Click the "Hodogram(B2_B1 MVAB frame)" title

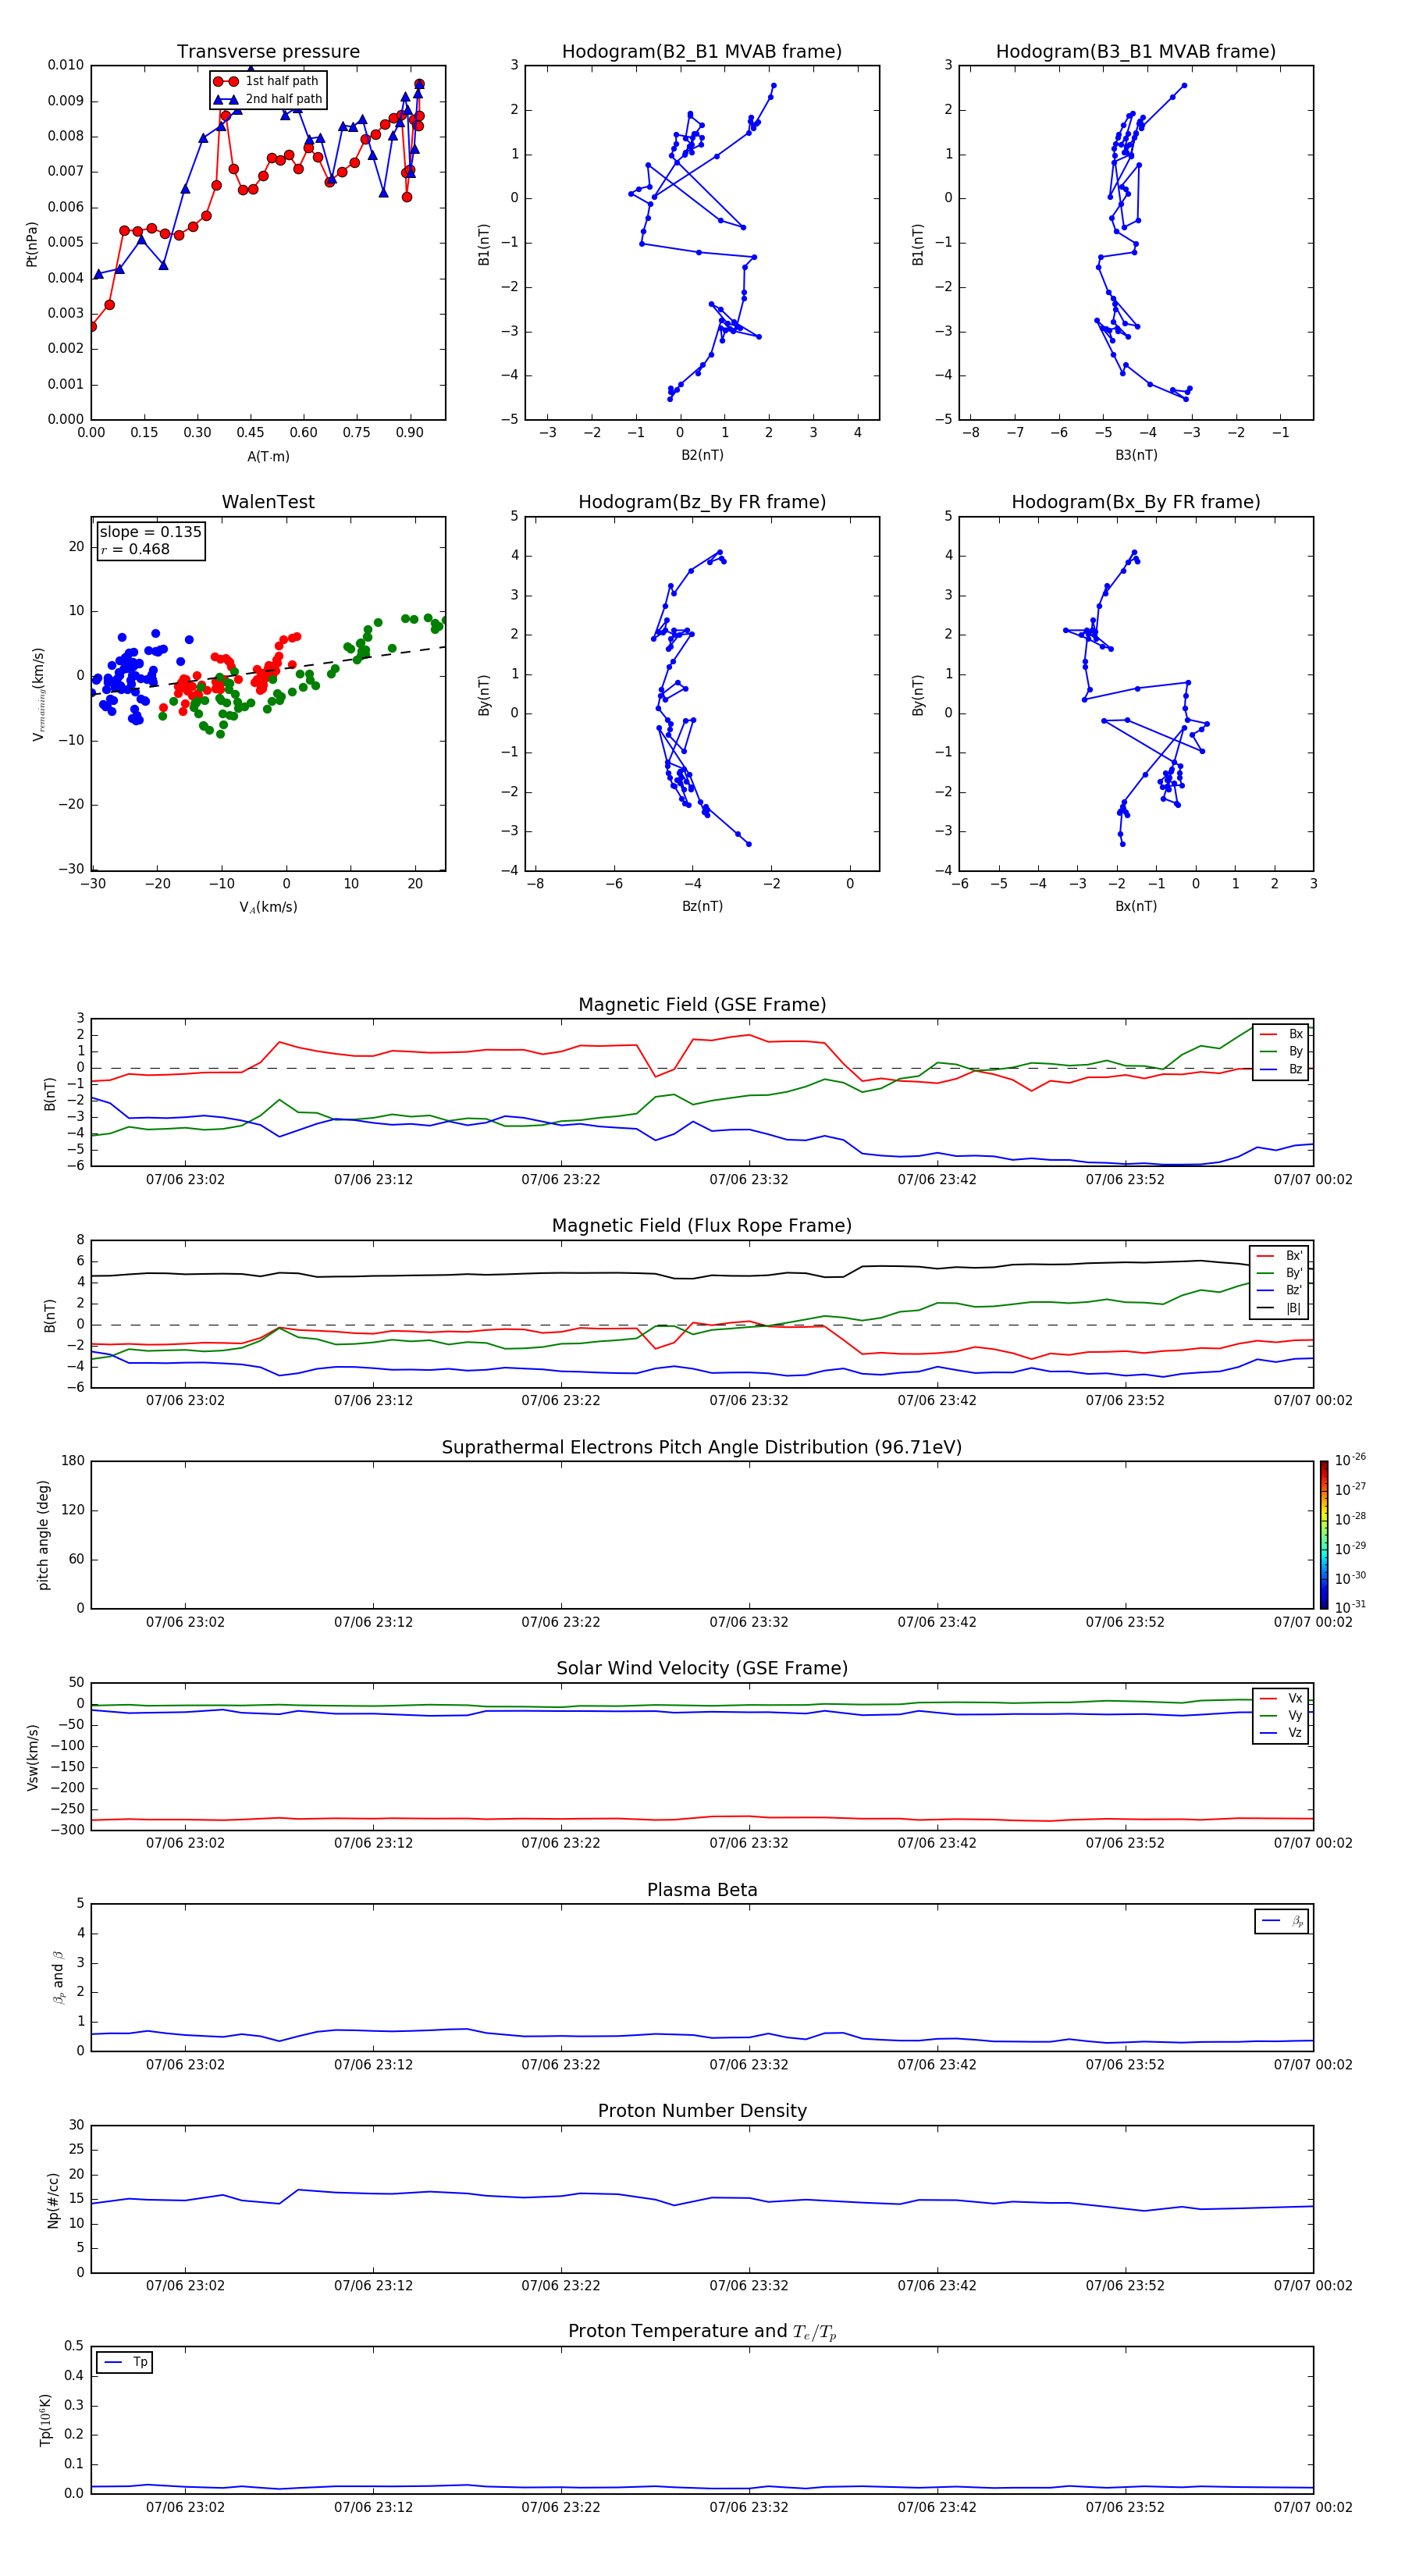click(702, 51)
